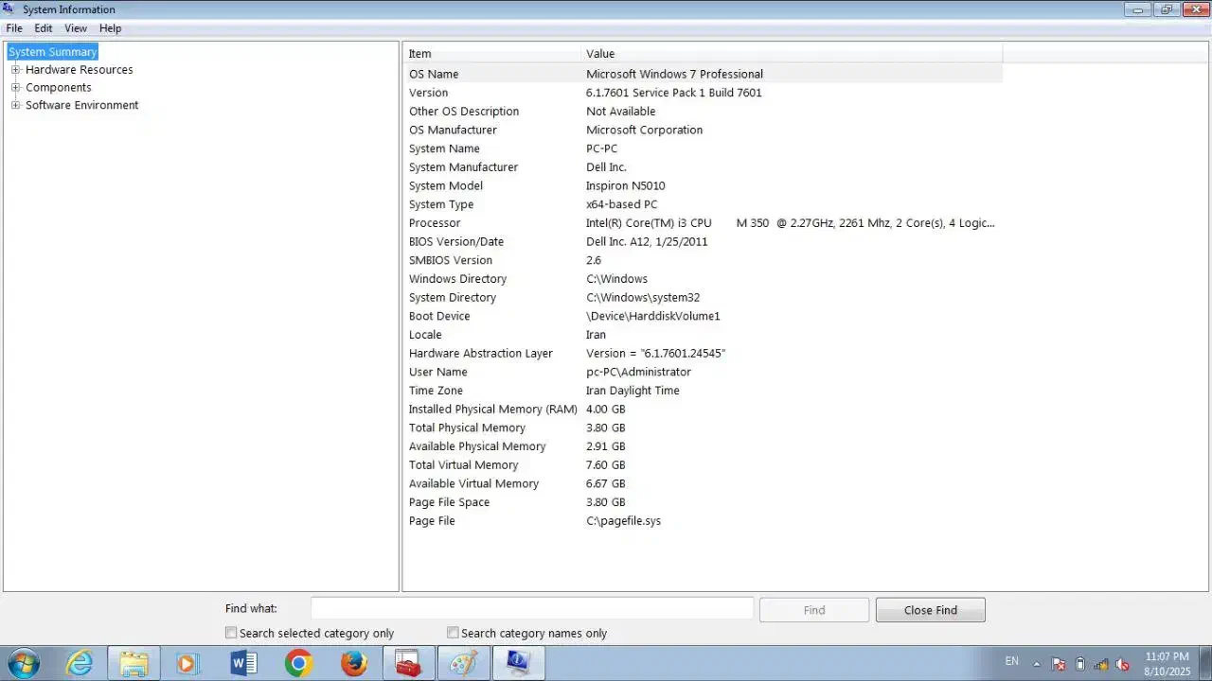1212x681 pixels.
Task: Open Internet Explorer from the taskbar
Action: (x=80, y=664)
